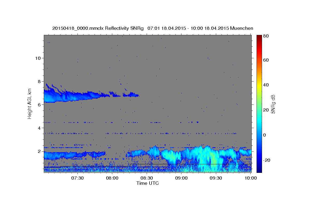Click the colorbar value 80
This screenshot has height=207, width=311.
point(266,36)
